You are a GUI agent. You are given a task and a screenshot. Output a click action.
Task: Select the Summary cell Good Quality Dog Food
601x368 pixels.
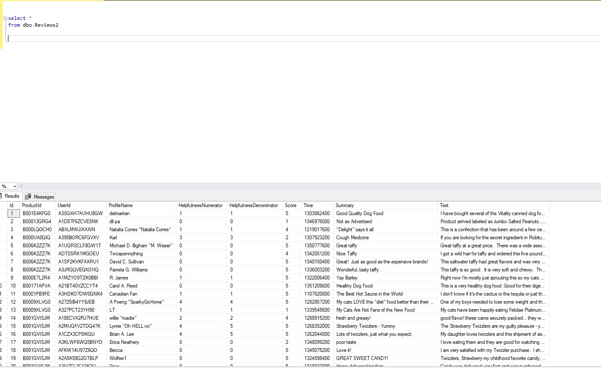click(359, 213)
